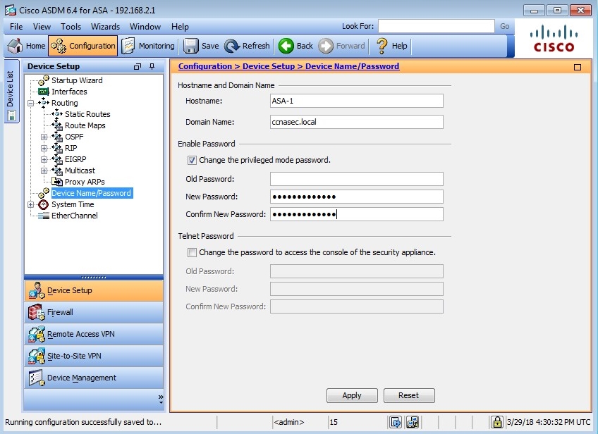Open the Startup Wizard tree item
Viewport: 598px width, 434px height.
[x=77, y=80]
